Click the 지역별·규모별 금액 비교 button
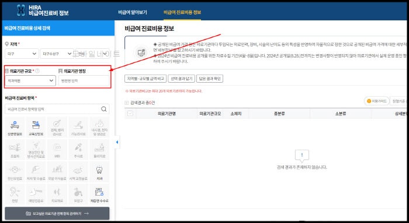The image size is (409, 223). [x=145, y=79]
